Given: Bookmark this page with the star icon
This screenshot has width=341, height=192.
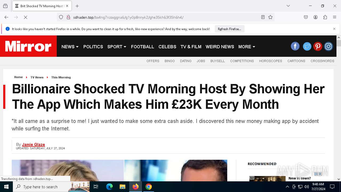Looking at the screenshot, I should tap(270, 17).
